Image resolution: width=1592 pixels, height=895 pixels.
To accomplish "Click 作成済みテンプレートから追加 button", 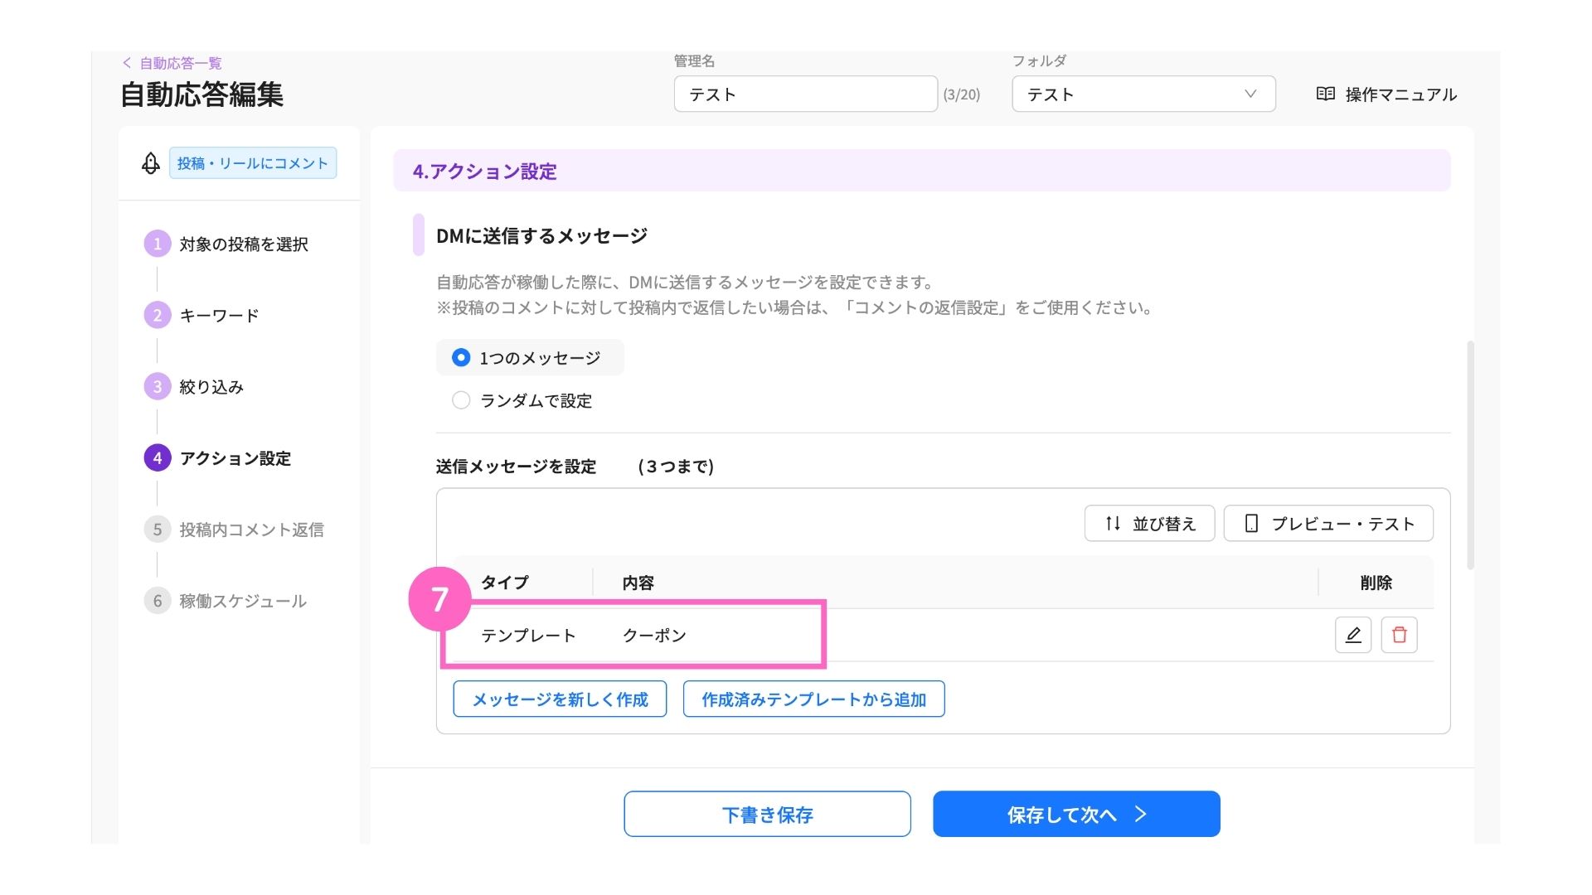I will pyautogui.click(x=813, y=699).
